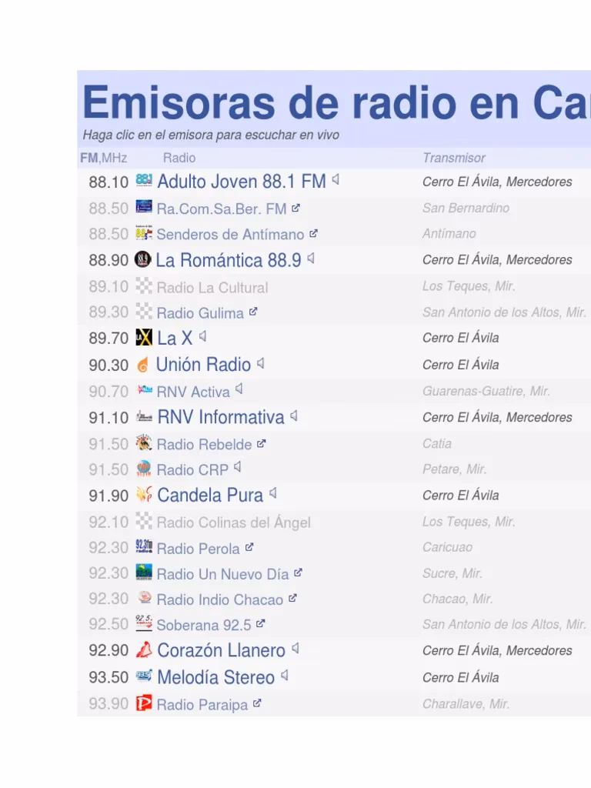Open the Unión Radio station link
591x788 pixels.
203,365
